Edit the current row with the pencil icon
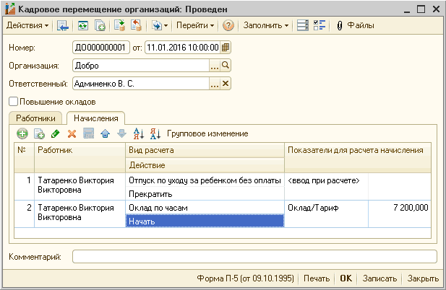Screen dimensions: 446x290 pos(56,133)
